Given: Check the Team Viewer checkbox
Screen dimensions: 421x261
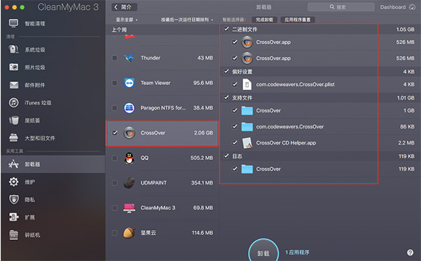Looking at the screenshot, I should click(115, 83).
